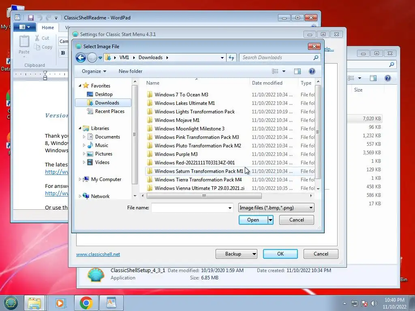Refresh the Downloads folder location
The image size is (415, 311).
pyautogui.click(x=231, y=58)
